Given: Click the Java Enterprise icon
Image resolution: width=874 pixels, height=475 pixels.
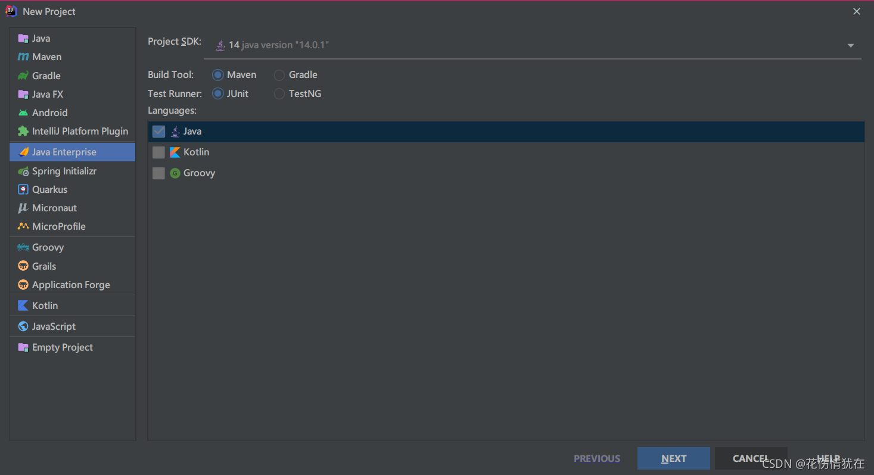Looking at the screenshot, I should pos(23,152).
